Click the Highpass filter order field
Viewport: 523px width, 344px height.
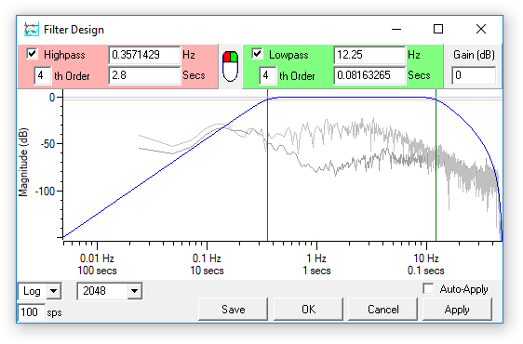point(43,75)
